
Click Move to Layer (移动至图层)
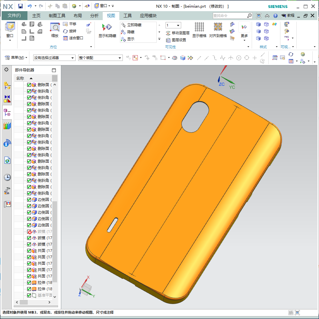click(x=177, y=33)
